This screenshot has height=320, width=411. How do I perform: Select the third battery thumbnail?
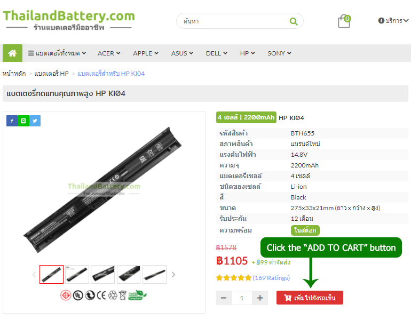click(x=102, y=275)
